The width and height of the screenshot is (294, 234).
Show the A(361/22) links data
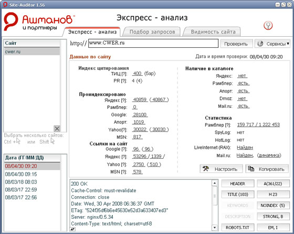273,184
